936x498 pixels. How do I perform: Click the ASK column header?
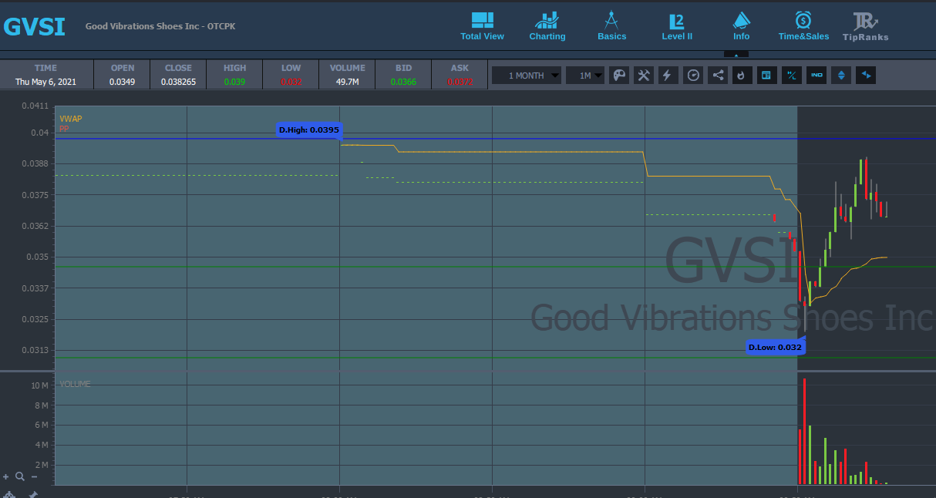tap(460, 68)
